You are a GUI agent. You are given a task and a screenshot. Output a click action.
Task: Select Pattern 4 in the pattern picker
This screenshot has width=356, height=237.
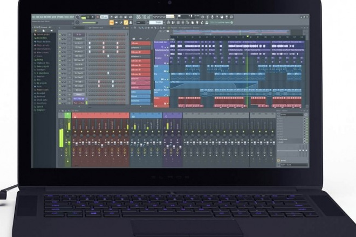[x=141, y=57]
